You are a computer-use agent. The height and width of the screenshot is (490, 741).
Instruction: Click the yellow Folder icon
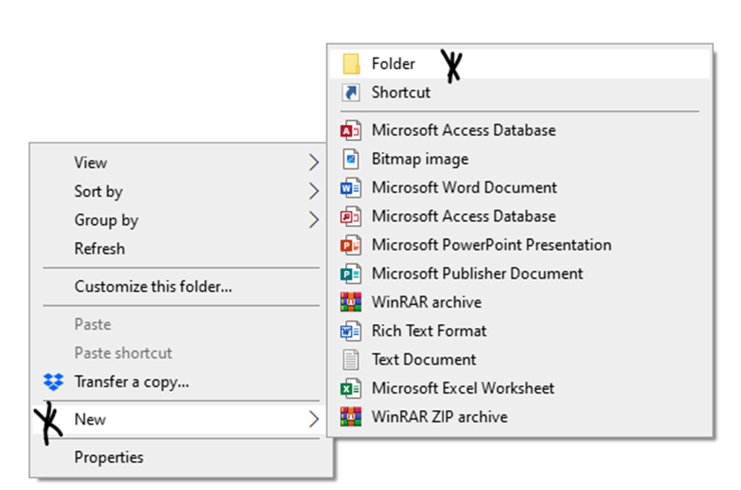350,63
